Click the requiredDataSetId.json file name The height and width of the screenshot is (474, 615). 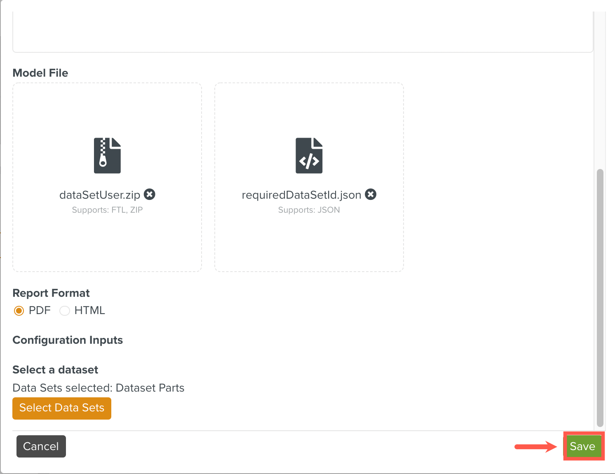301,195
